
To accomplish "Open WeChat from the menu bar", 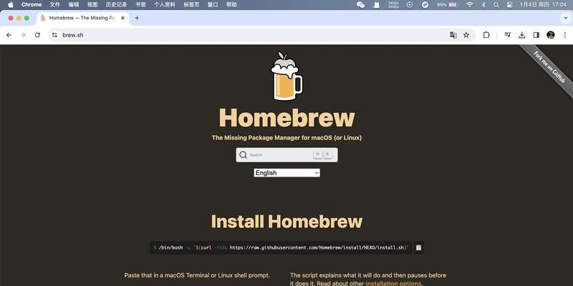I will coord(360,5).
